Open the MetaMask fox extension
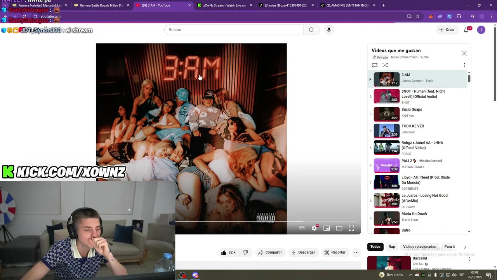The image size is (497, 280). click(x=431, y=16)
